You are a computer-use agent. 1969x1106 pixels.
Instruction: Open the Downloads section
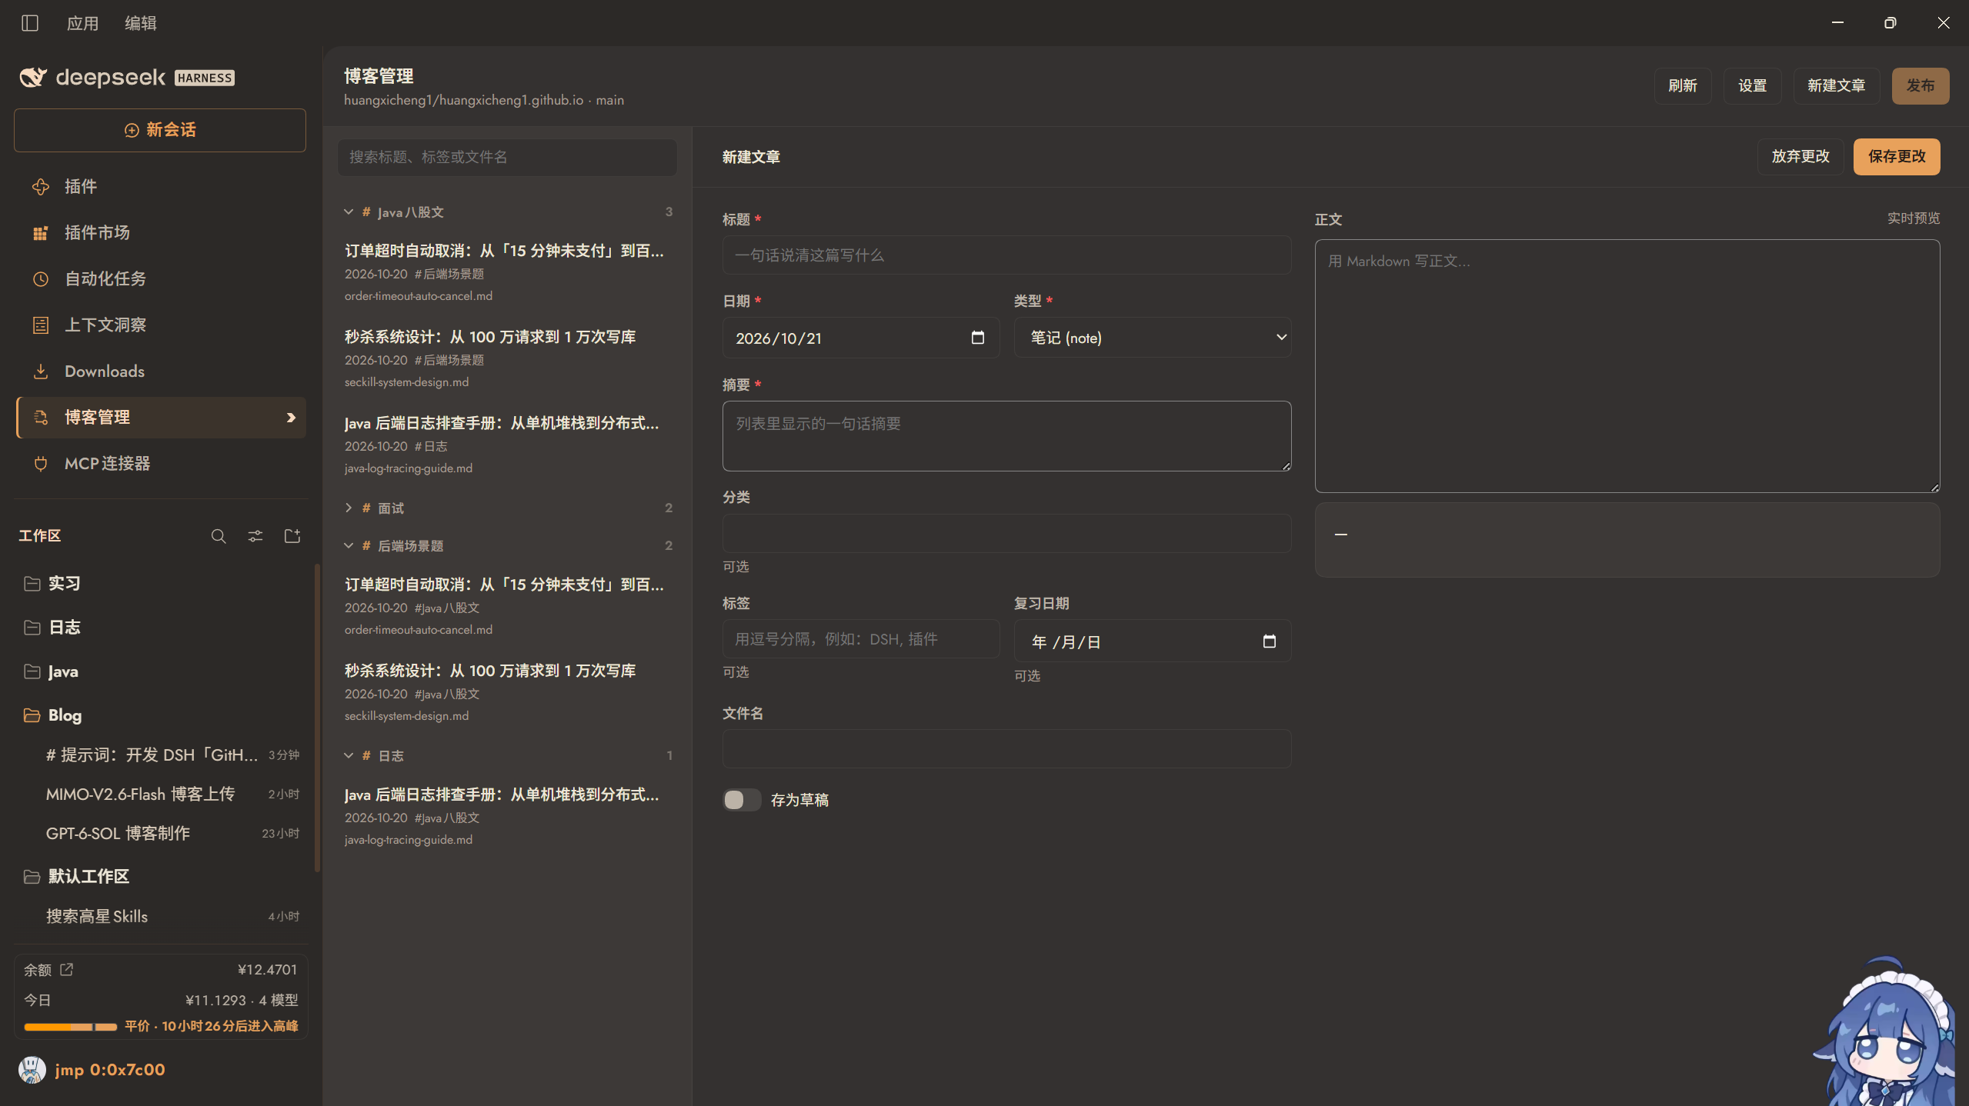point(161,371)
